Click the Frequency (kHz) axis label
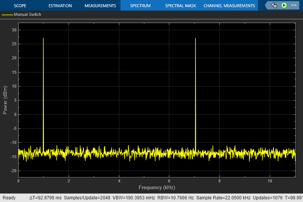 157,187
